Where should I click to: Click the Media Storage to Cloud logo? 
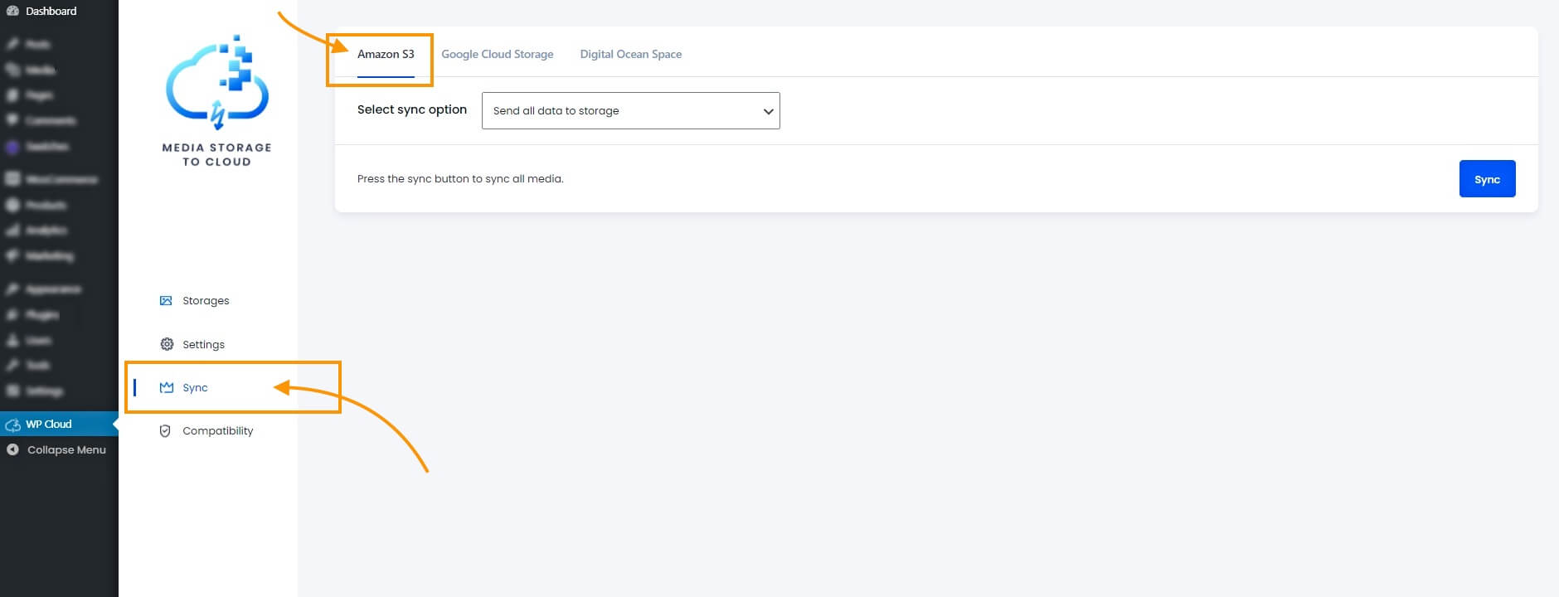[x=217, y=101]
